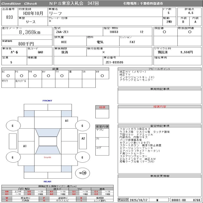
Task: Click the インテリジェントキー(2) appeal point
Action: 137,77
